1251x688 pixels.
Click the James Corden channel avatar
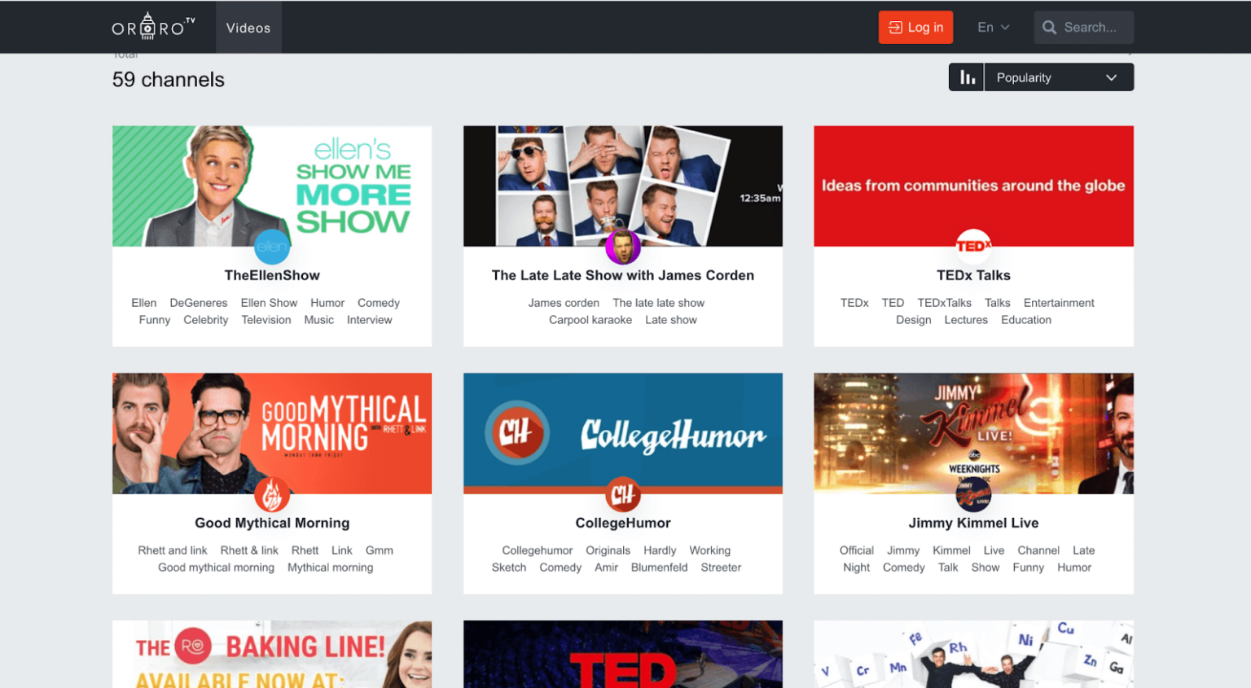623,247
